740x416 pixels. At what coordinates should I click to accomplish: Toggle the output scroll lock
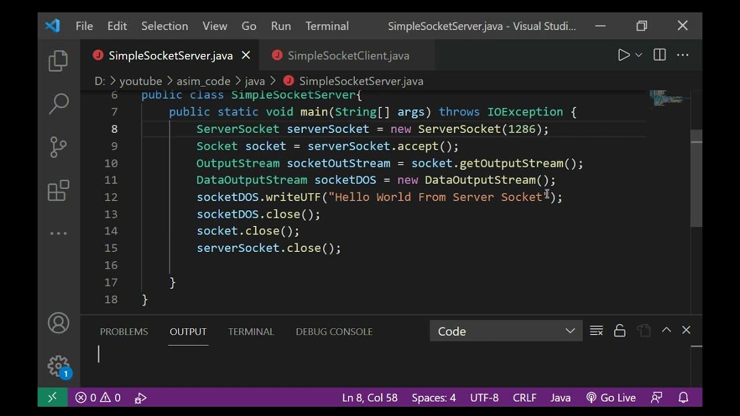click(x=620, y=330)
